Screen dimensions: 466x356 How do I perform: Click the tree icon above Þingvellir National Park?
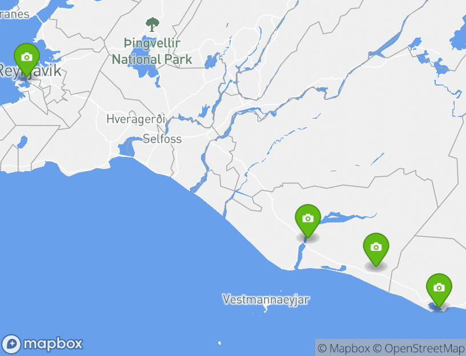click(x=152, y=25)
